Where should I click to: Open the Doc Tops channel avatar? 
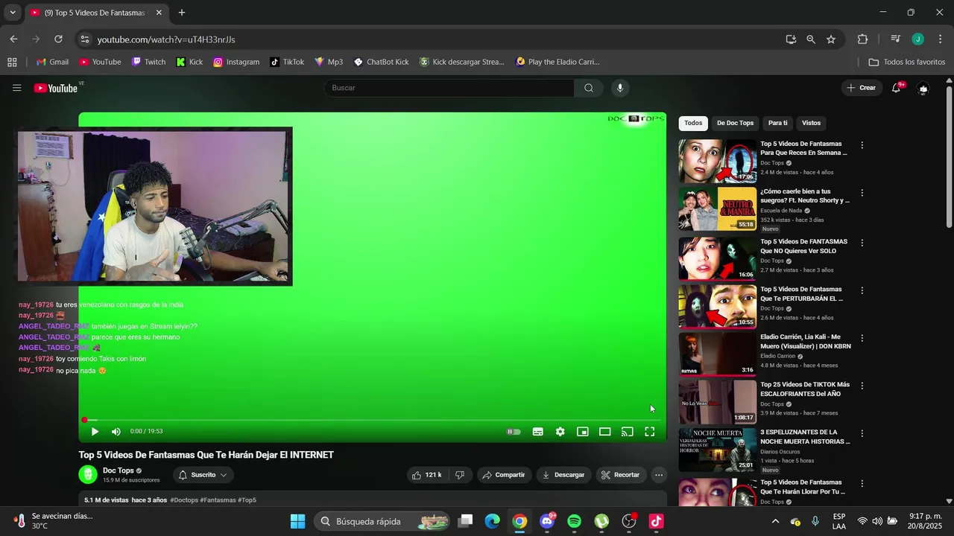click(x=88, y=474)
